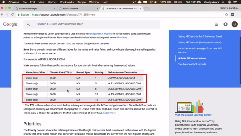Screen dimensions: 241x136
Task: Open the configure MX records link
Action: point(100,34)
